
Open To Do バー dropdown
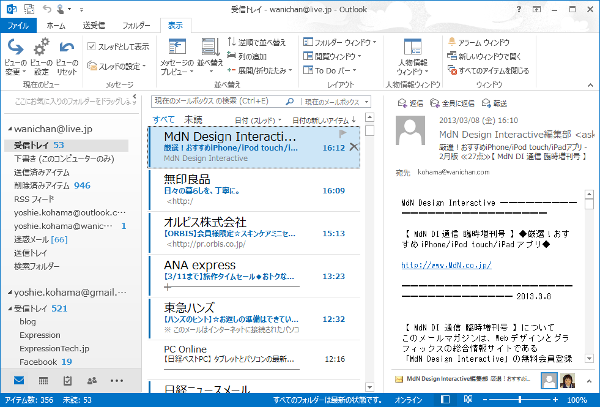coord(330,70)
